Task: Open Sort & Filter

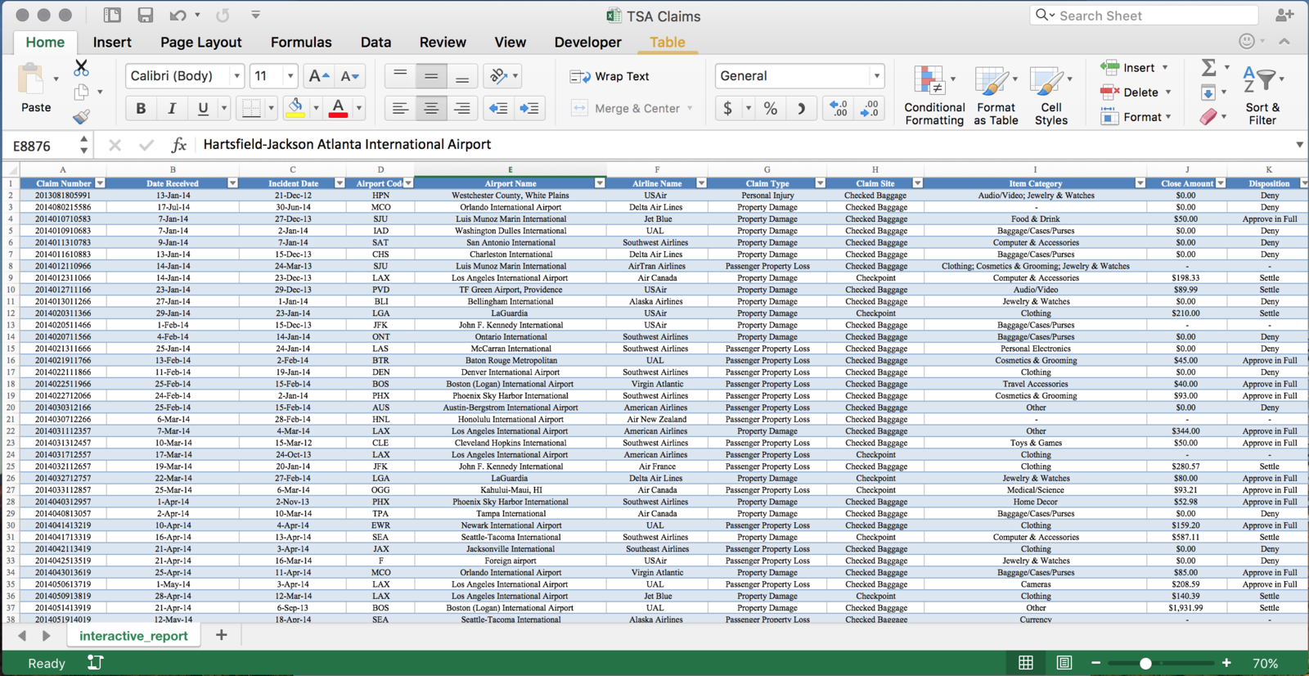Action: point(1262,95)
